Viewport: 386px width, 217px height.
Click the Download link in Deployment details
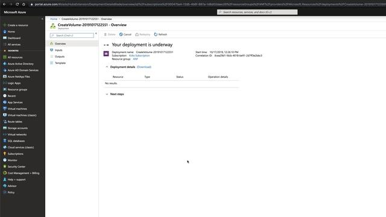click(x=144, y=67)
